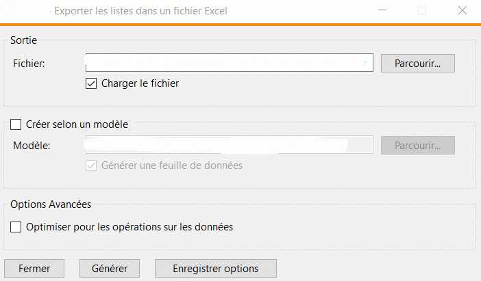Click the Sortie group heading
The height and width of the screenshot is (281, 481).
point(24,41)
